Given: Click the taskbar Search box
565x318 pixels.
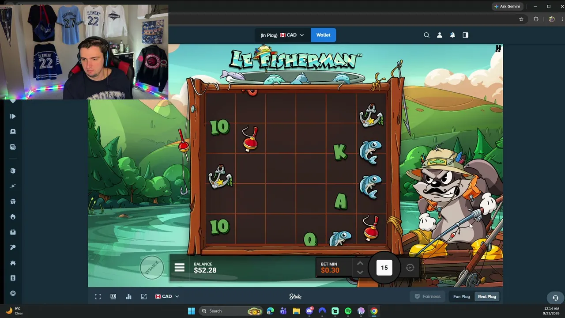Looking at the screenshot, I should click(x=231, y=311).
